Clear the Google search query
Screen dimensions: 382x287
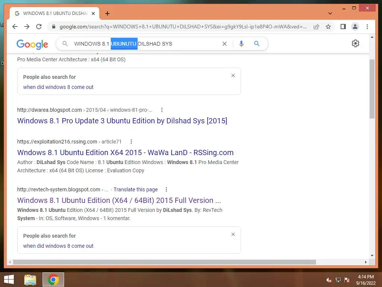click(x=224, y=44)
